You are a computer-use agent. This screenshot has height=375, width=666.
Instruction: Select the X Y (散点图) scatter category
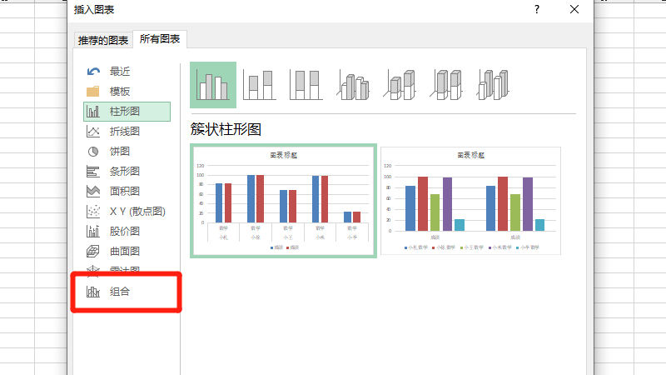click(137, 212)
